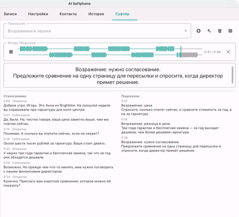This screenshot has height=217, width=239.
Task: Stop the prompter recording
Action: click(198, 31)
